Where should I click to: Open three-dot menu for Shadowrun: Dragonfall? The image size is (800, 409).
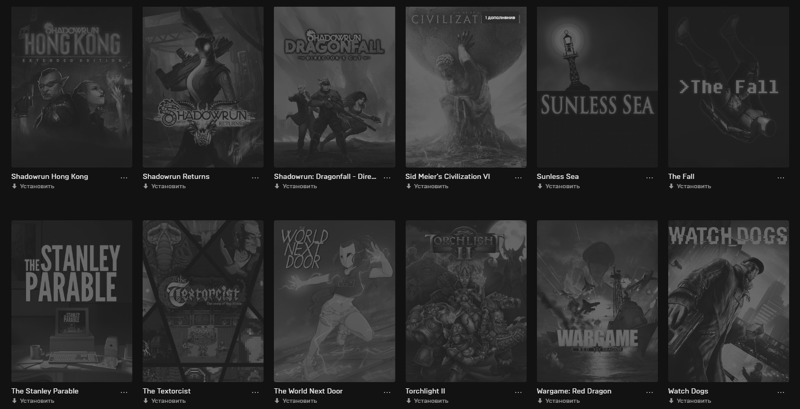pyautogui.click(x=387, y=177)
